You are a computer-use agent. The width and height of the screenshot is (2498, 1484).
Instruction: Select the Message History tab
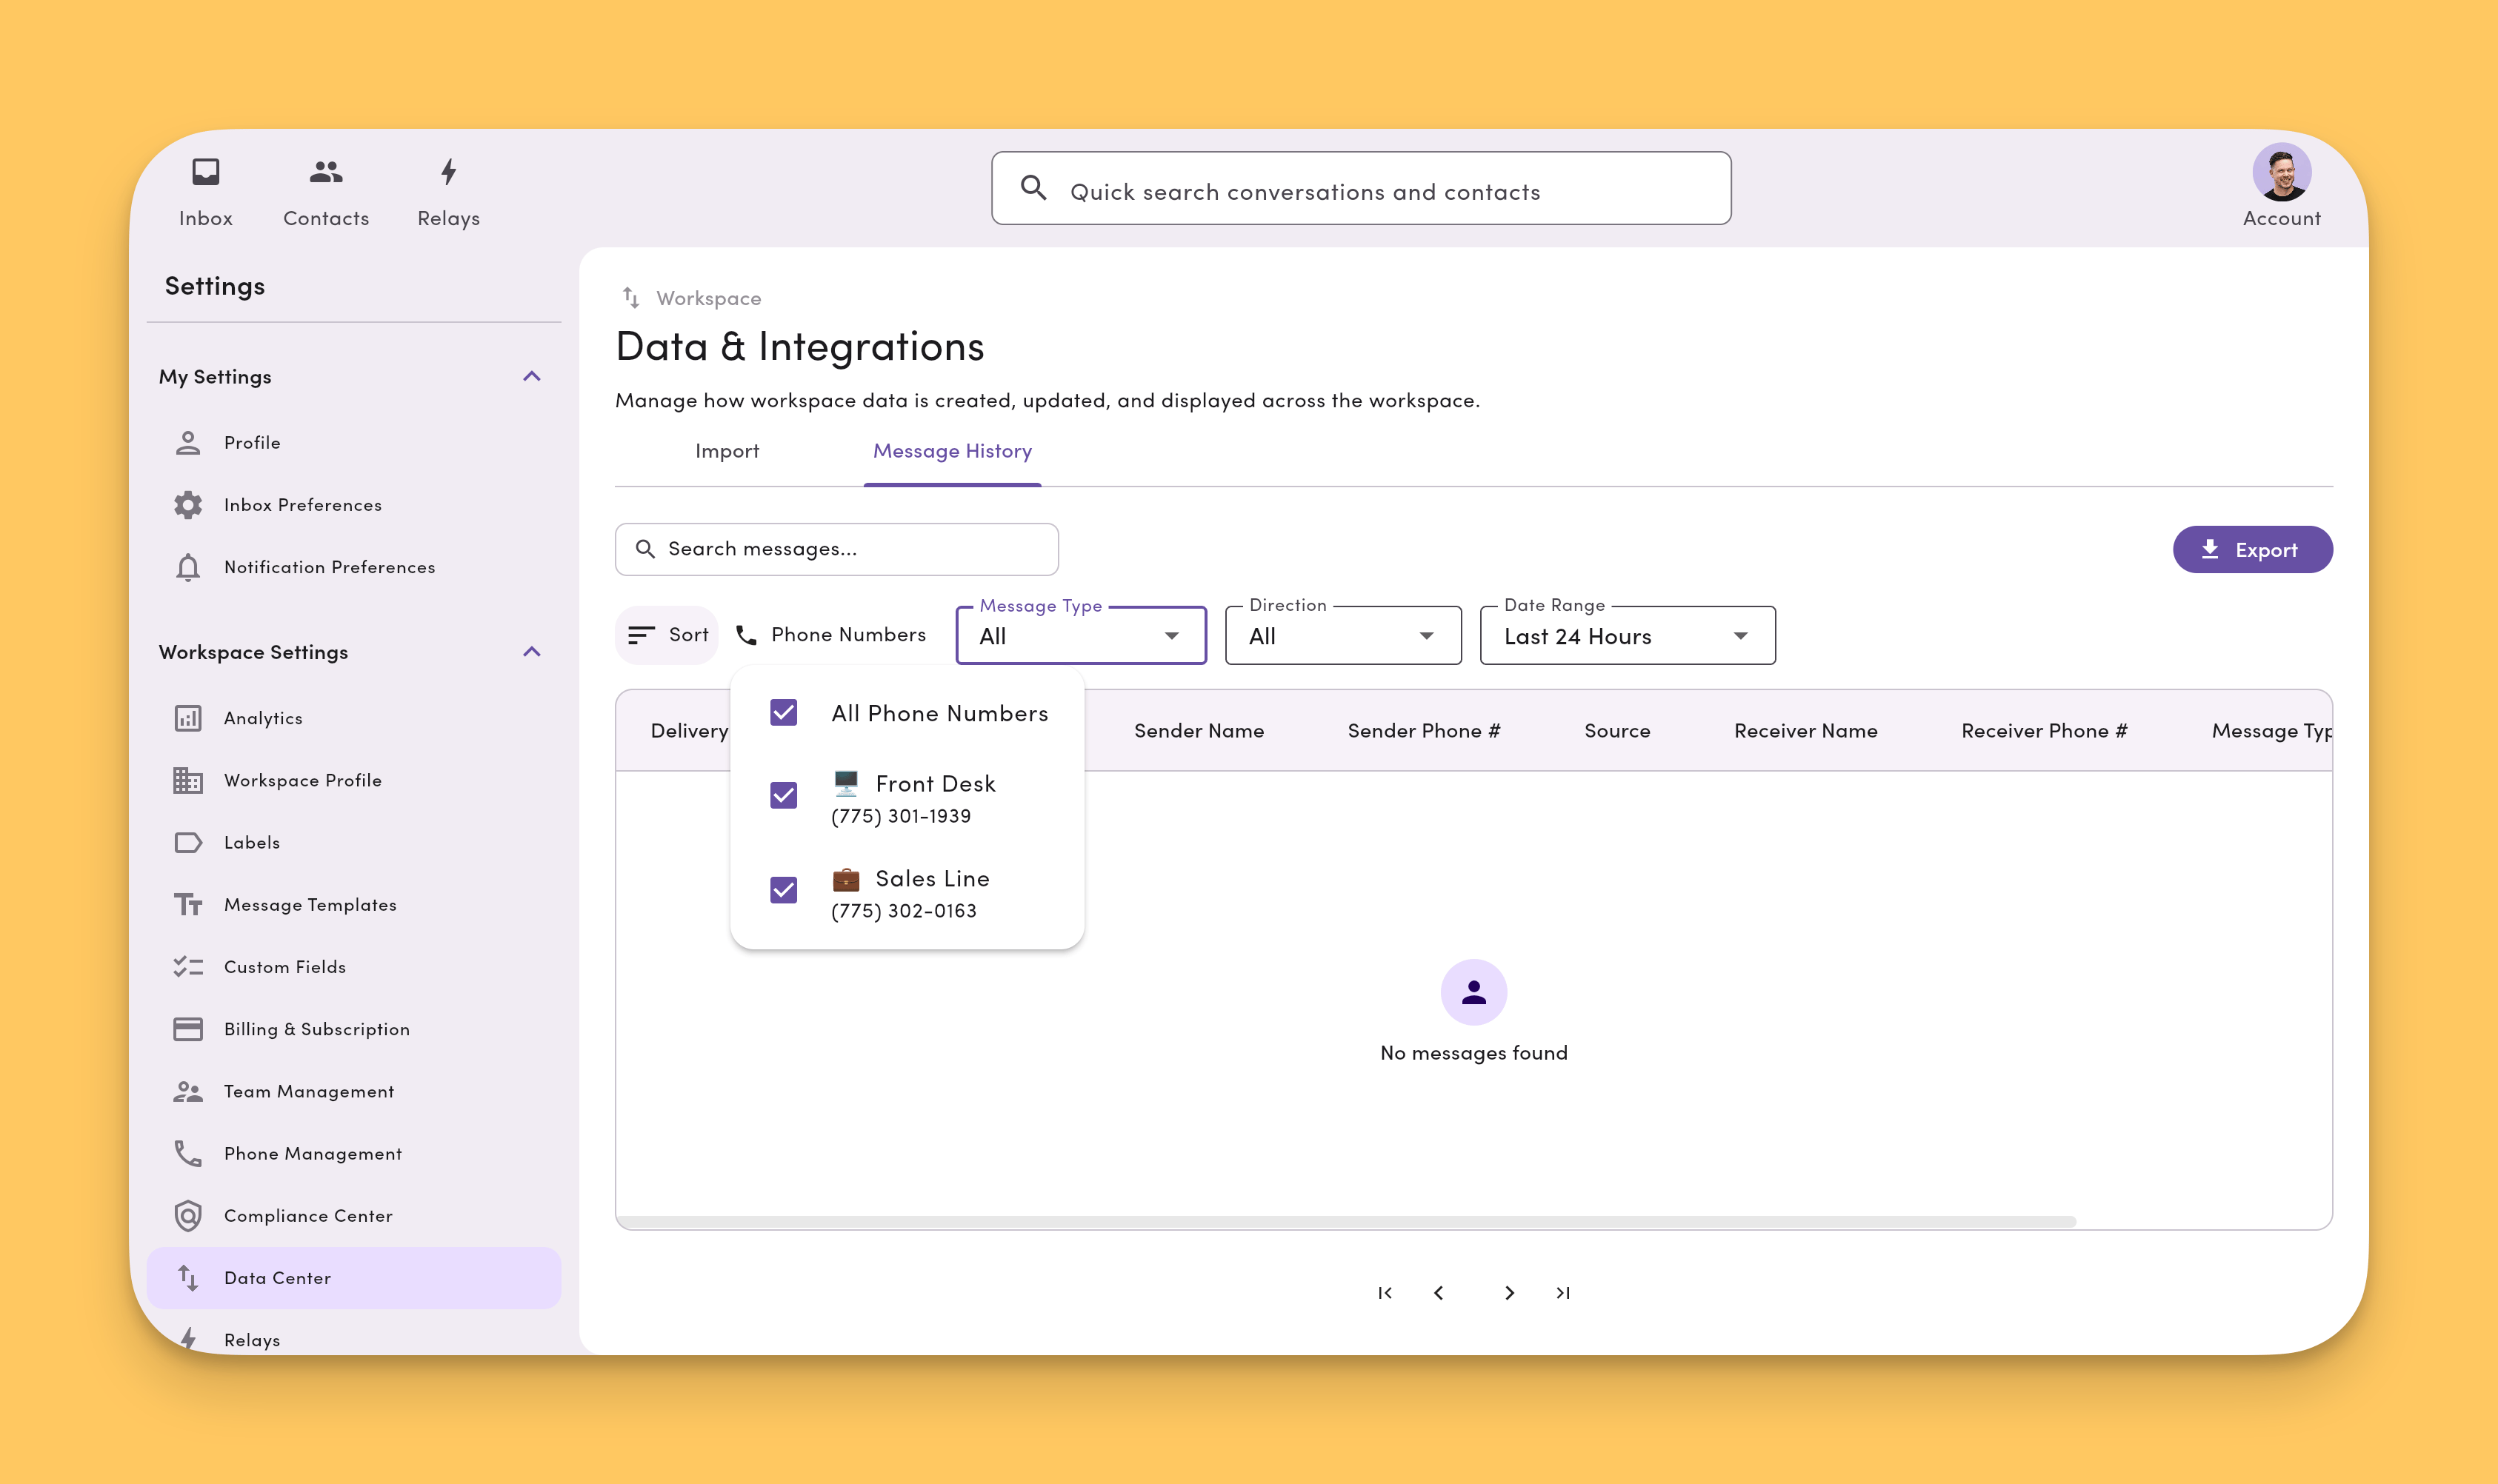click(953, 451)
